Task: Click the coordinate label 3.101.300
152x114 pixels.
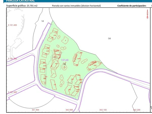Action: pos(12,59)
